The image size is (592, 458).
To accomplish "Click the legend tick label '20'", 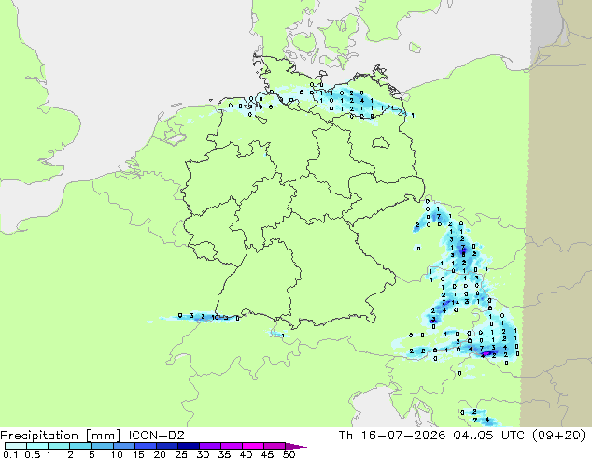I will (160, 454).
